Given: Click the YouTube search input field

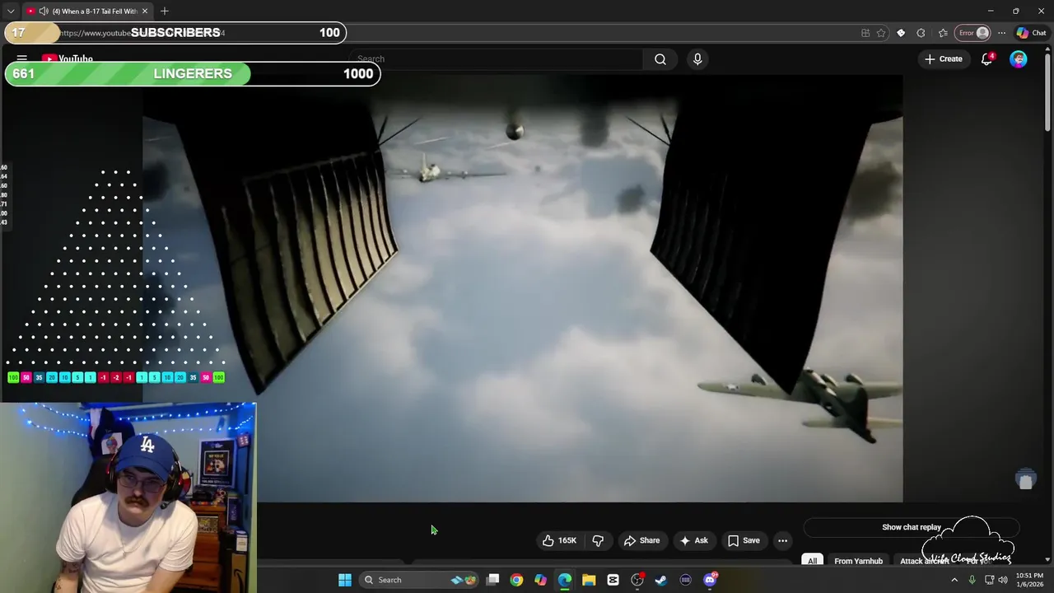Looking at the screenshot, I should point(496,59).
